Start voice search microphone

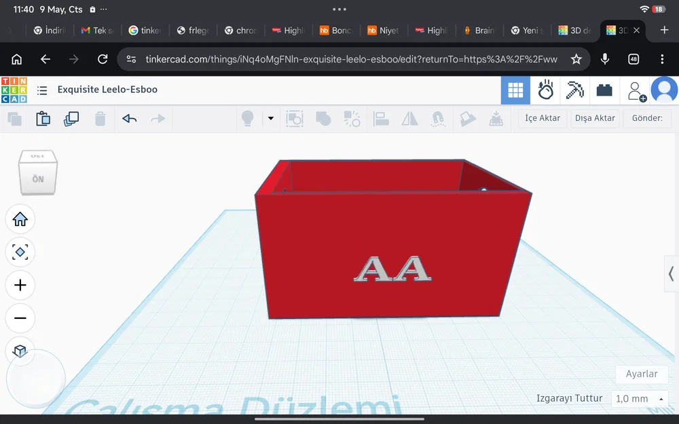(x=605, y=59)
